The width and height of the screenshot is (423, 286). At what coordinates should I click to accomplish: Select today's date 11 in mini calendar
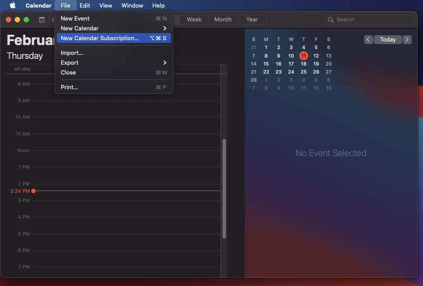303,56
